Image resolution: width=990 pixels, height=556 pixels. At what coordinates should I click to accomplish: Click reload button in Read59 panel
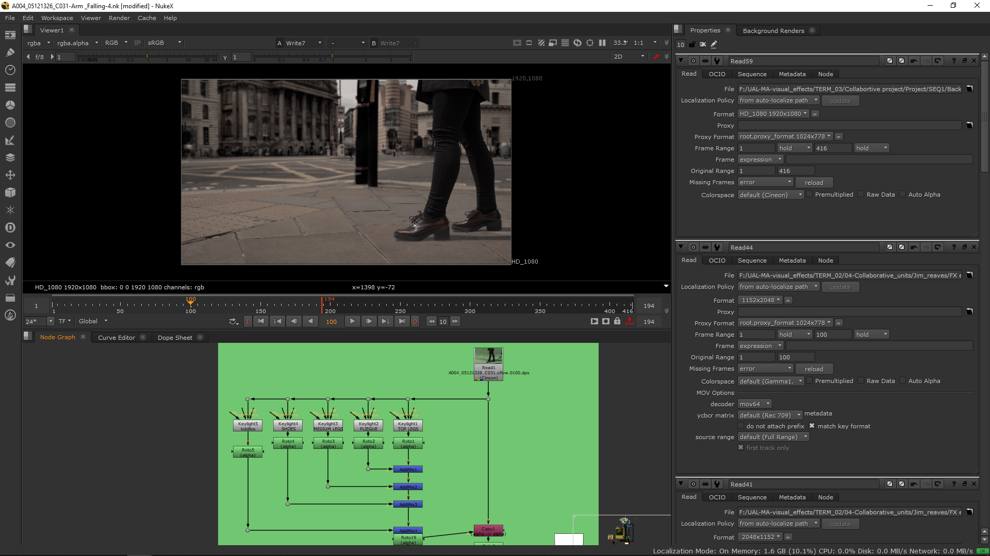814,183
